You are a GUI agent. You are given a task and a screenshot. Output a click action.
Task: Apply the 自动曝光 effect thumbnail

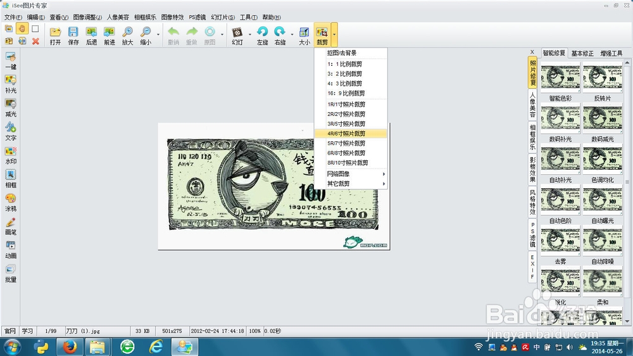(603, 199)
